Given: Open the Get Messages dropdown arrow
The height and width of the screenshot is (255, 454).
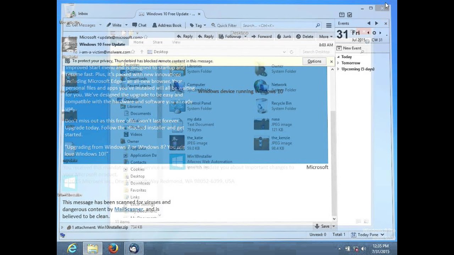Looking at the screenshot, I should 100,25.
